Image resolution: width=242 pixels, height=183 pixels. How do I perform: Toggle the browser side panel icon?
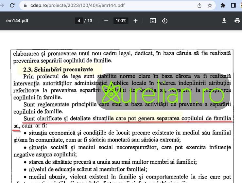(233, 6)
